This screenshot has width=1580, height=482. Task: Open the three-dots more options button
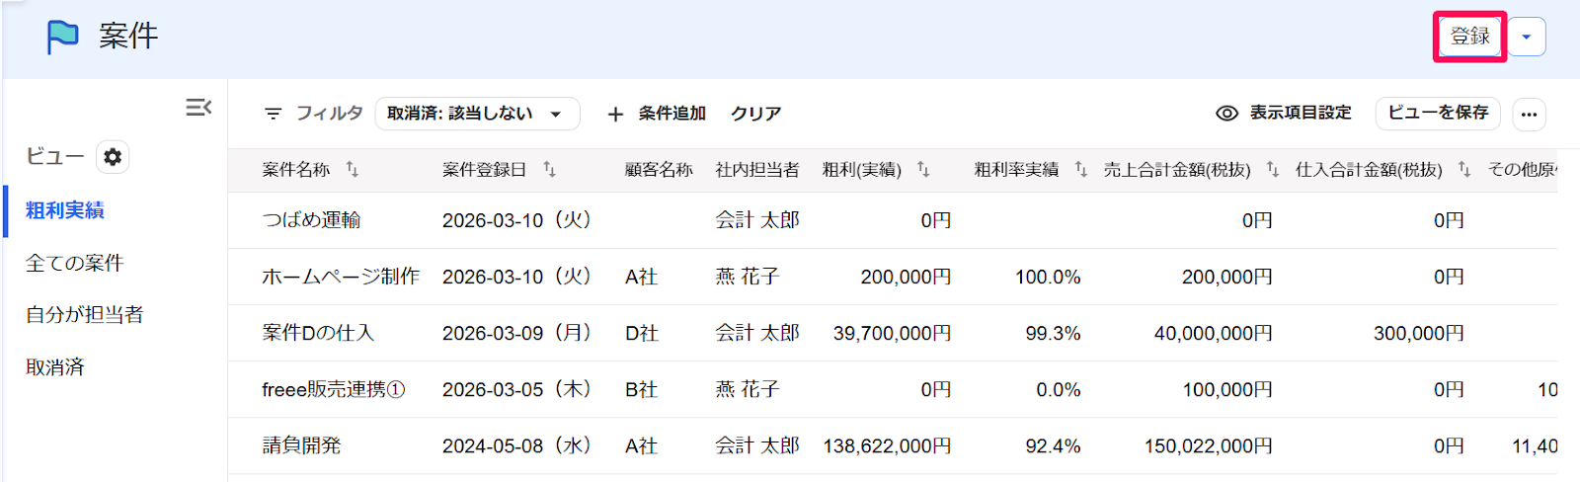(x=1529, y=114)
